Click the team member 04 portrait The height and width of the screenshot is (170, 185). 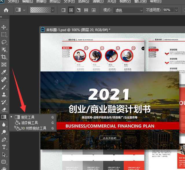pyautogui.click(x=127, y=56)
